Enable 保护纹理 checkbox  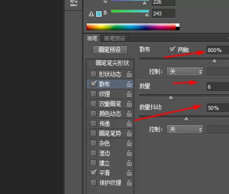93,182
